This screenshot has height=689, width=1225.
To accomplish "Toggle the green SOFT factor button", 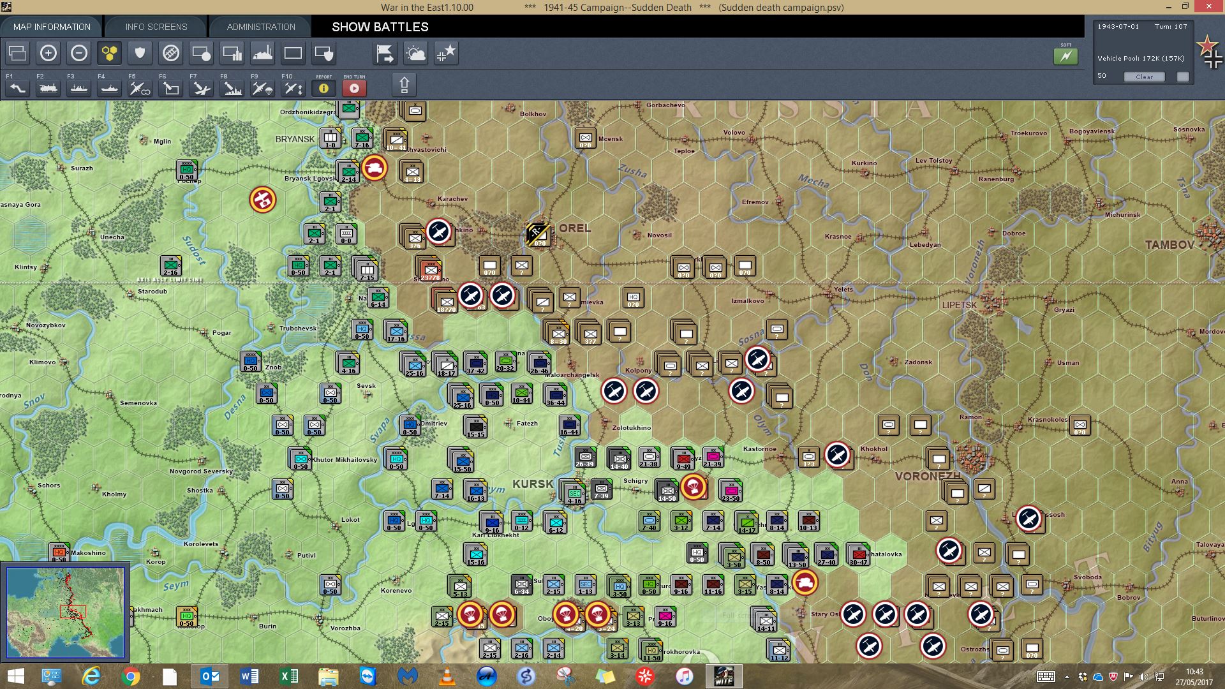I will point(1066,56).
